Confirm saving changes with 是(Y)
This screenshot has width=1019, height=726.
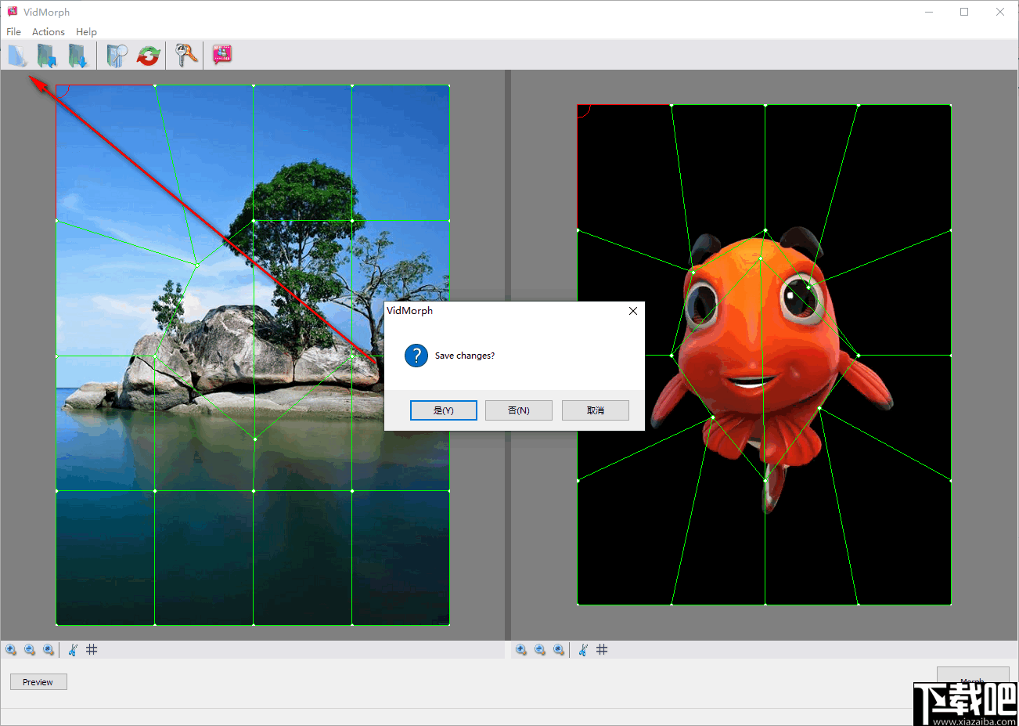coord(443,410)
